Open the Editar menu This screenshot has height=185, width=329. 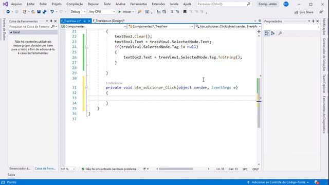click(31, 4)
